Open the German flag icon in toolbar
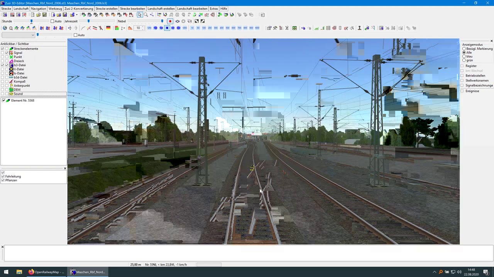 [108, 28]
